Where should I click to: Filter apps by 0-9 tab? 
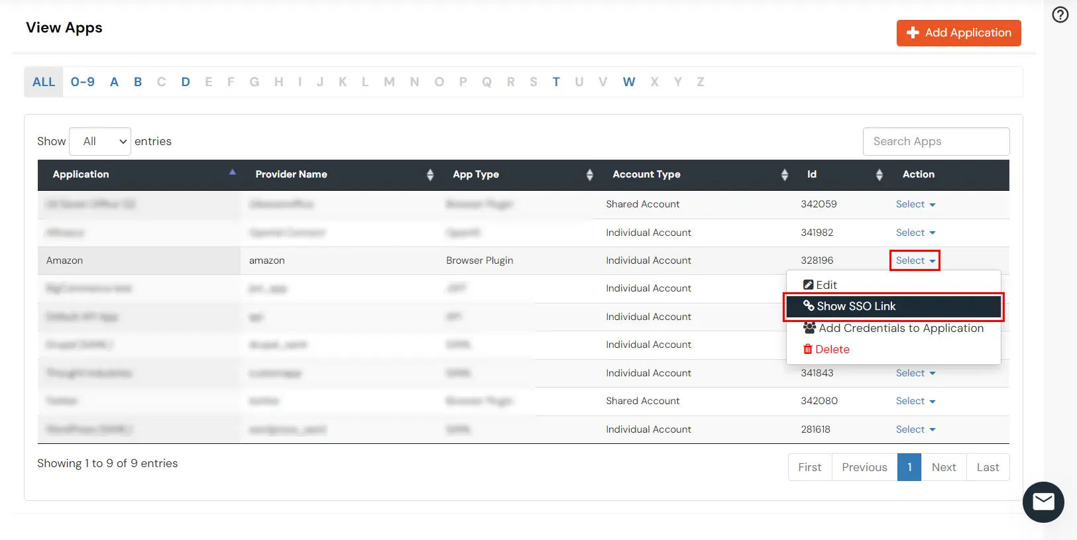[x=83, y=82]
